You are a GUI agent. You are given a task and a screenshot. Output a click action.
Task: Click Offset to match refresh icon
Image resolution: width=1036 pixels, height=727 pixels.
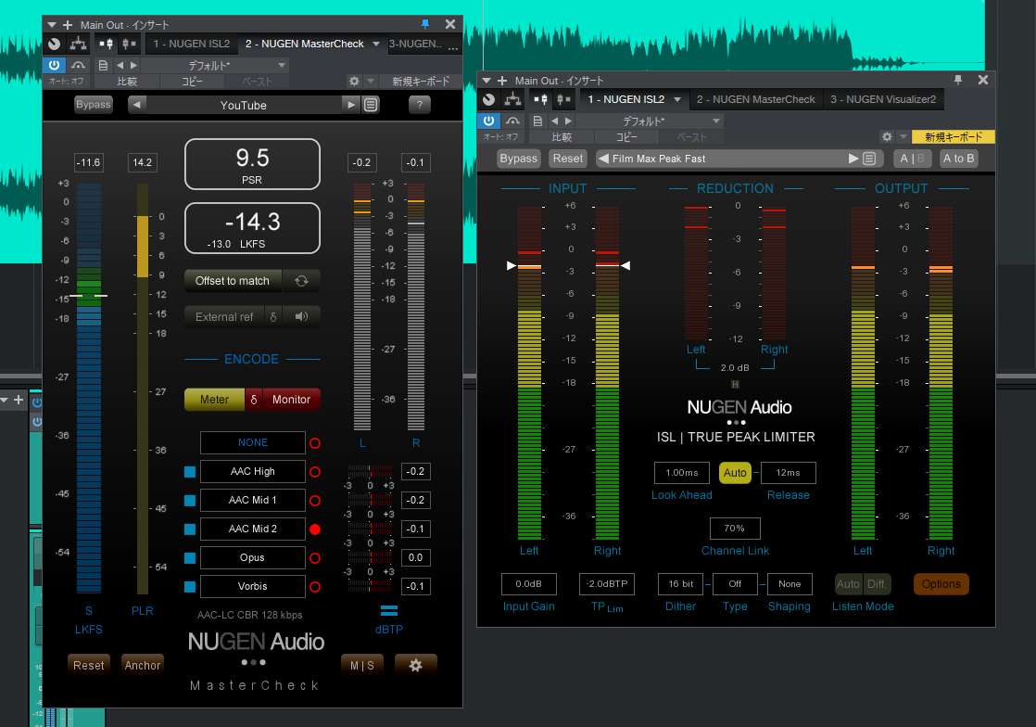click(x=301, y=281)
